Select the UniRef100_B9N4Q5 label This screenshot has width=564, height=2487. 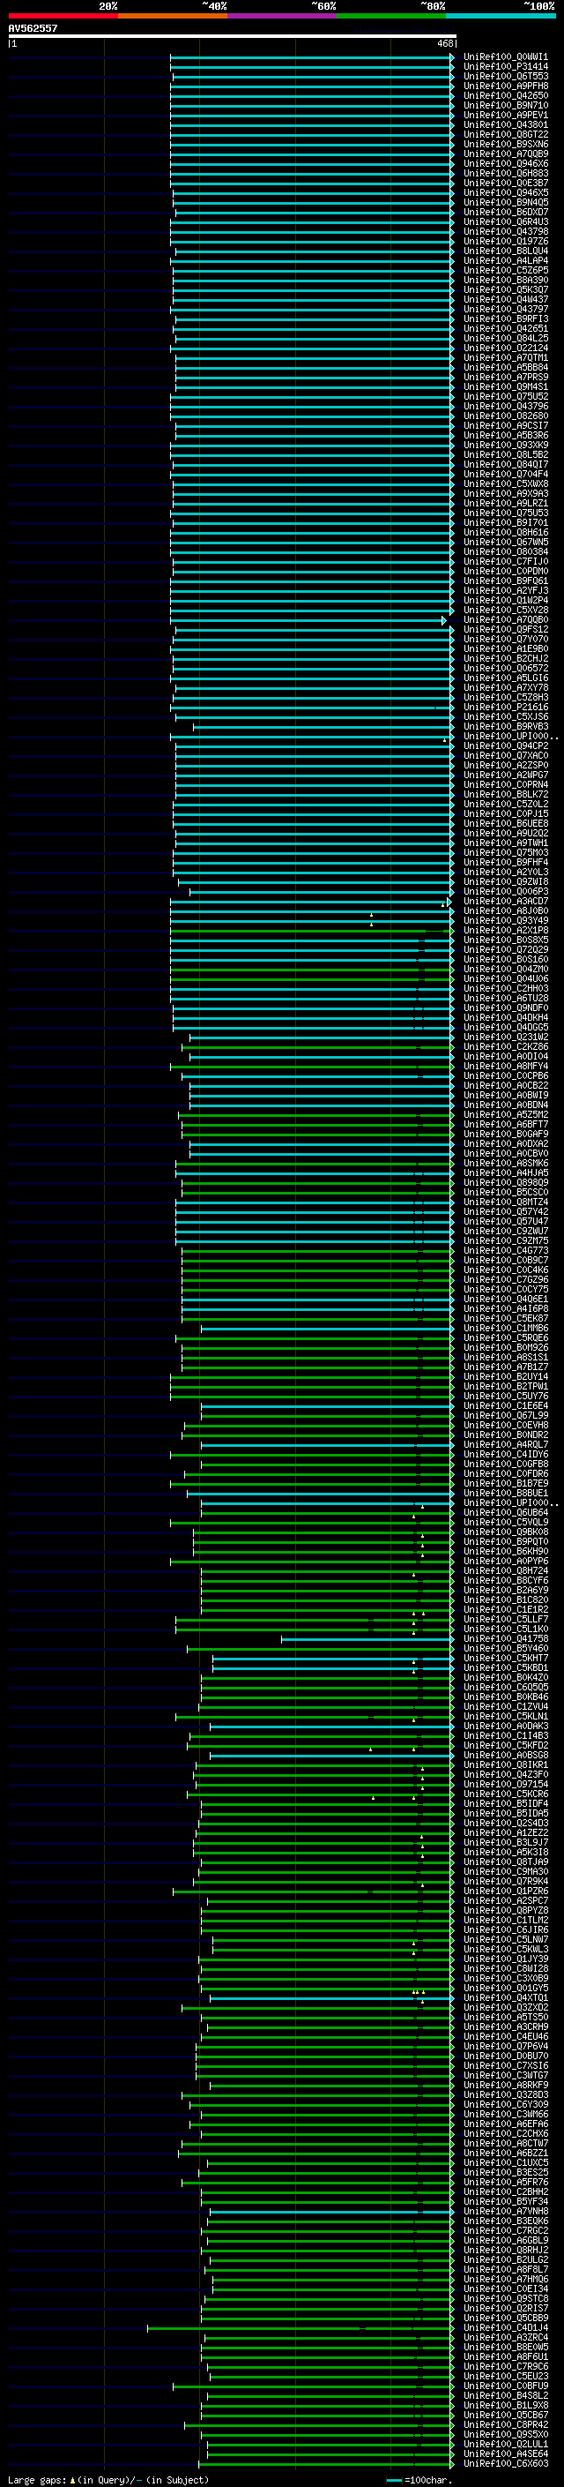506,203
